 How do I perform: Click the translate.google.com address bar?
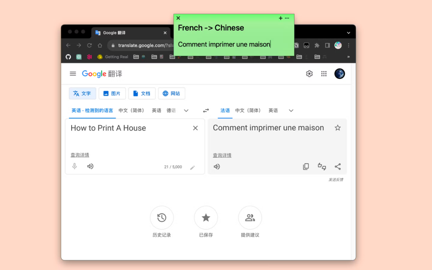pyautogui.click(x=141, y=46)
